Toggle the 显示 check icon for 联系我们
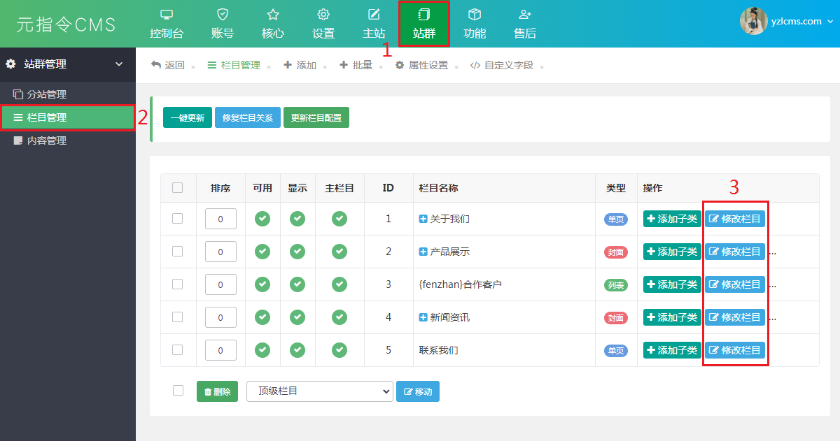Viewport: 840px width, 441px height. click(x=297, y=350)
